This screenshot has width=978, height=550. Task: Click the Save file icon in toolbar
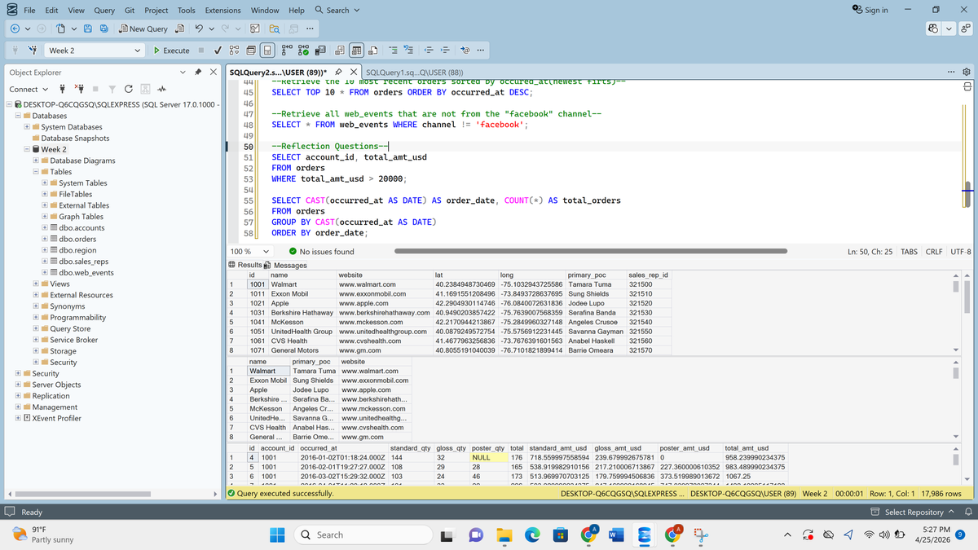(88, 29)
